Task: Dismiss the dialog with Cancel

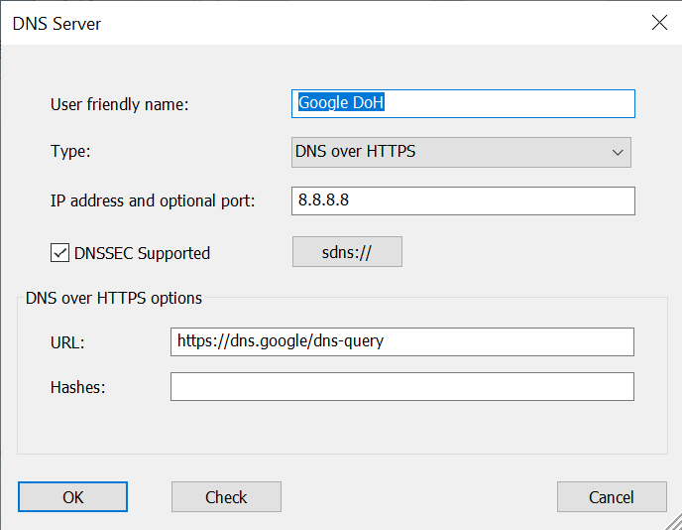Action: pyautogui.click(x=612, y=497)
